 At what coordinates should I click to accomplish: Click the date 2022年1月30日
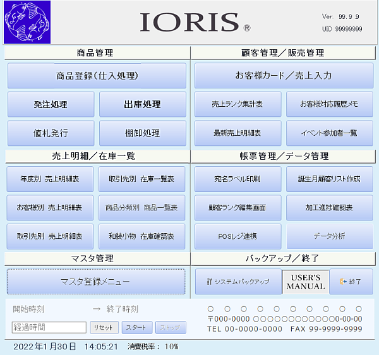[45, 347]
